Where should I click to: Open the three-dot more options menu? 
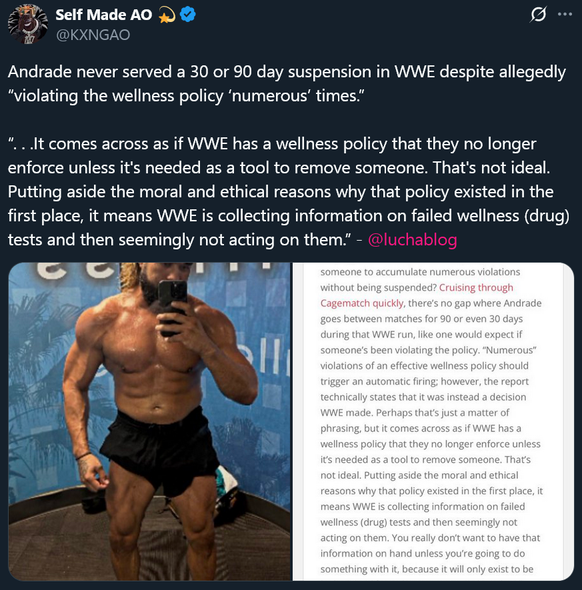click(x=565, y=14)
